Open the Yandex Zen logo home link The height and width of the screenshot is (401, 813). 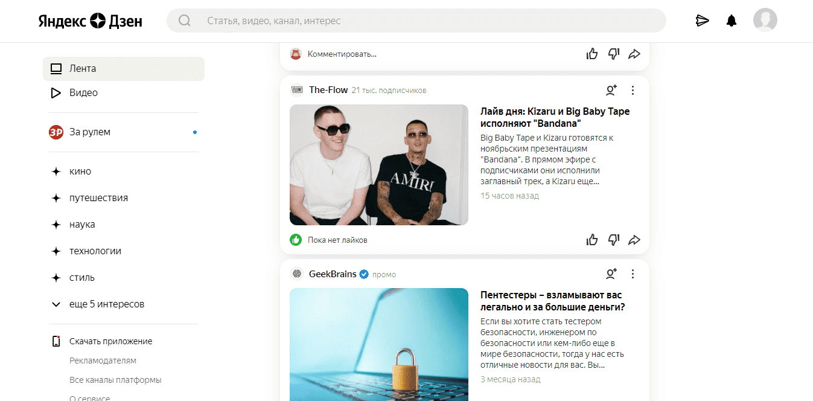tap(91, 21)
